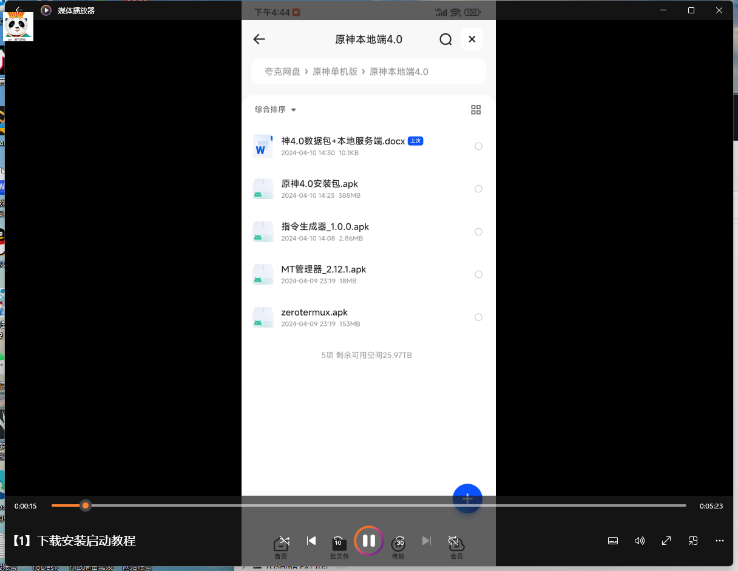Click 夸克网盘 in the breadcrumb path
This screenshot has height=571, width=738.
(x=282, y=72)
